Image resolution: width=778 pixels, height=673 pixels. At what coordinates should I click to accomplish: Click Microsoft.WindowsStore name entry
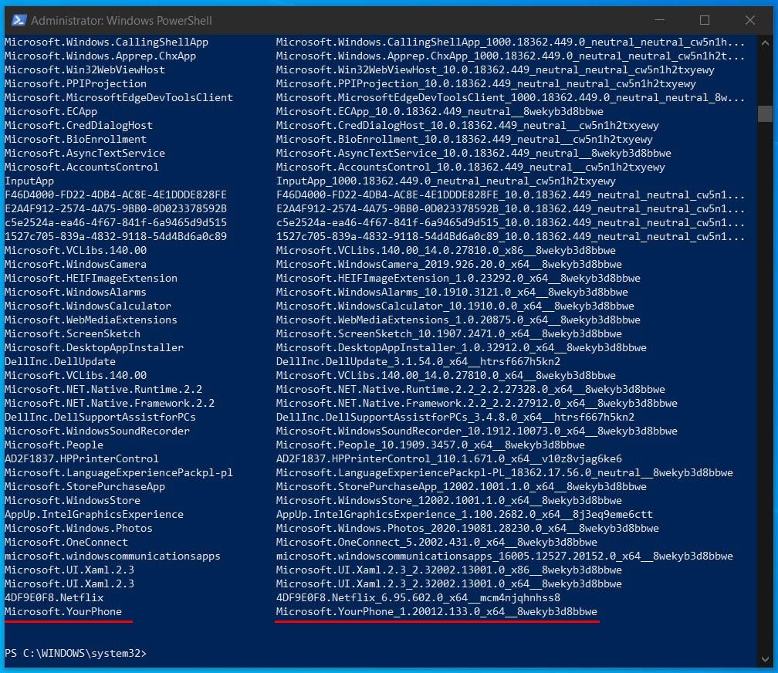73,500
